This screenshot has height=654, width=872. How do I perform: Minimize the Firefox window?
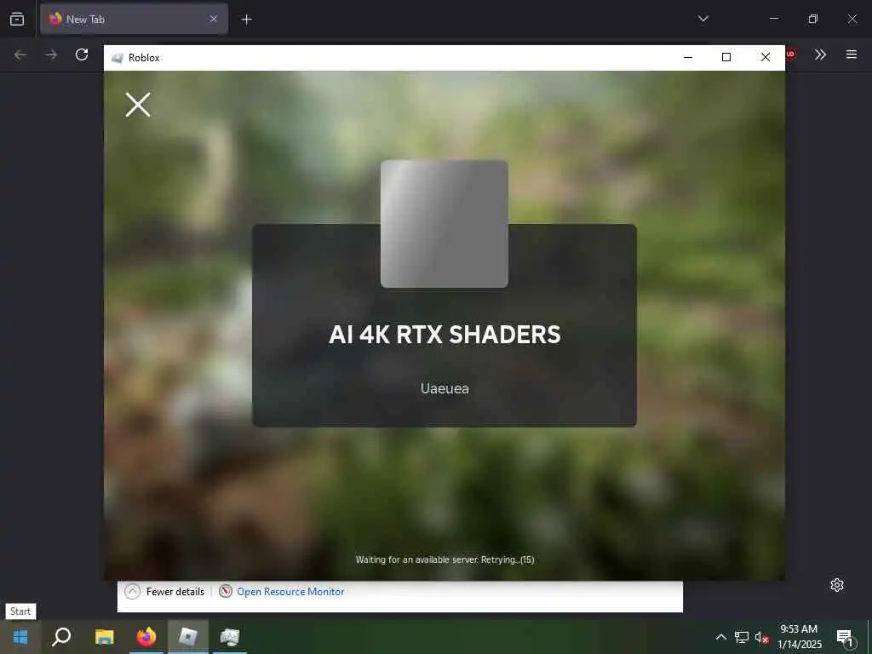[773, 19]
